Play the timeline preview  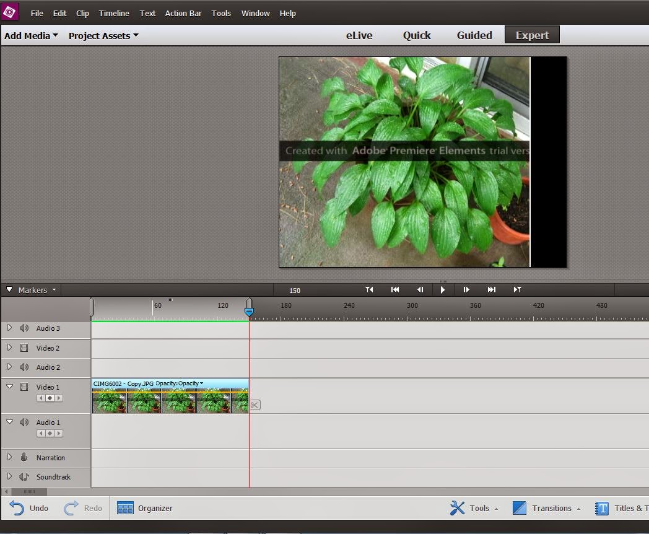click(442, 290)
